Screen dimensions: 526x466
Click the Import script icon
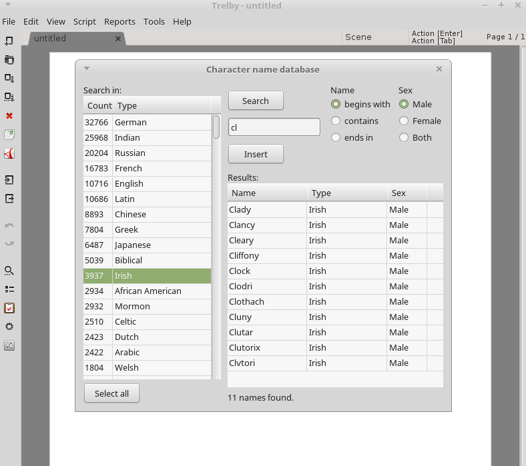tap(9, 180)
